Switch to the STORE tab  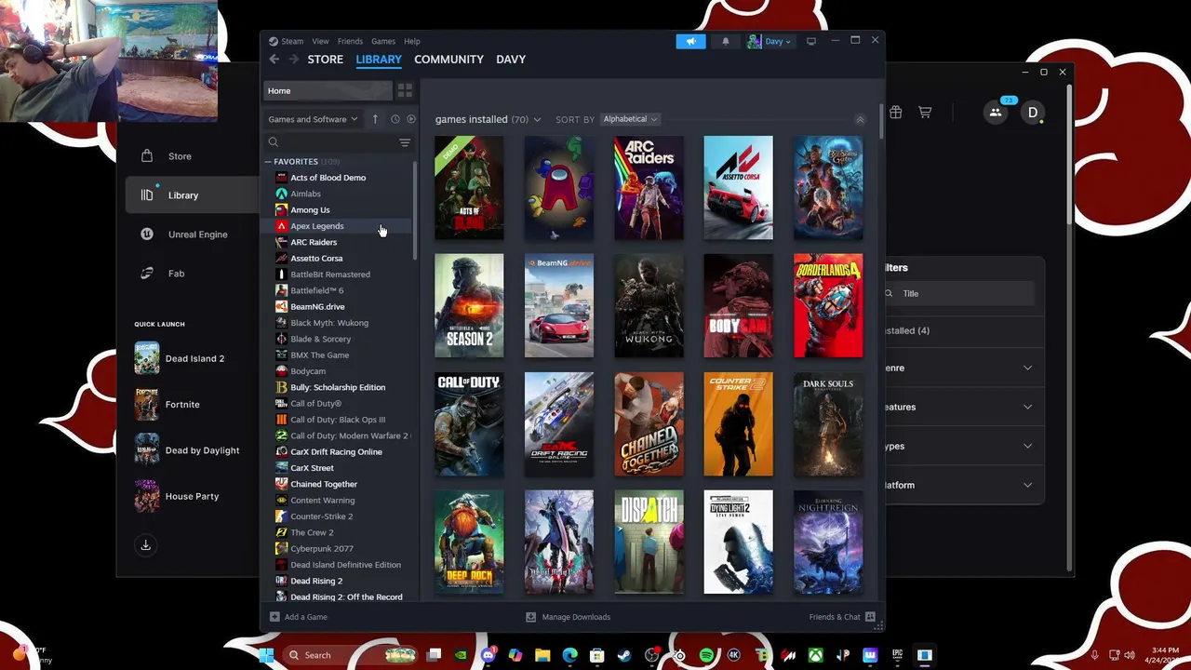[x=326, y=60]
